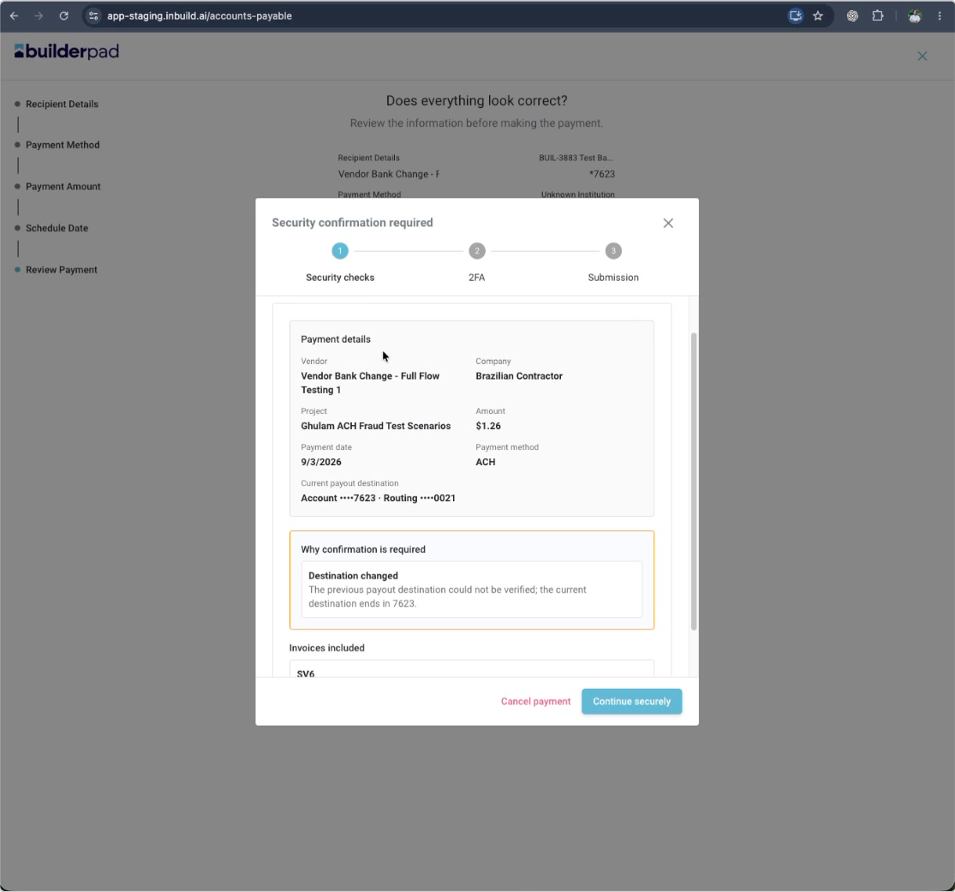Image resolution: width=955 pixels, height=892 pixels.
Task: Select step 3 Submission circle
Action: coord(613,251)
